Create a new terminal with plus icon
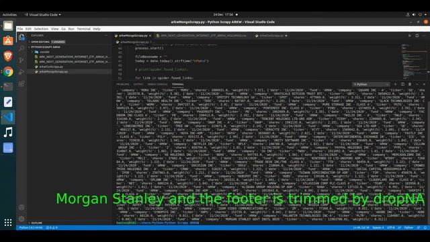Viewport: 430px width, 242px height. click(395, 84)
